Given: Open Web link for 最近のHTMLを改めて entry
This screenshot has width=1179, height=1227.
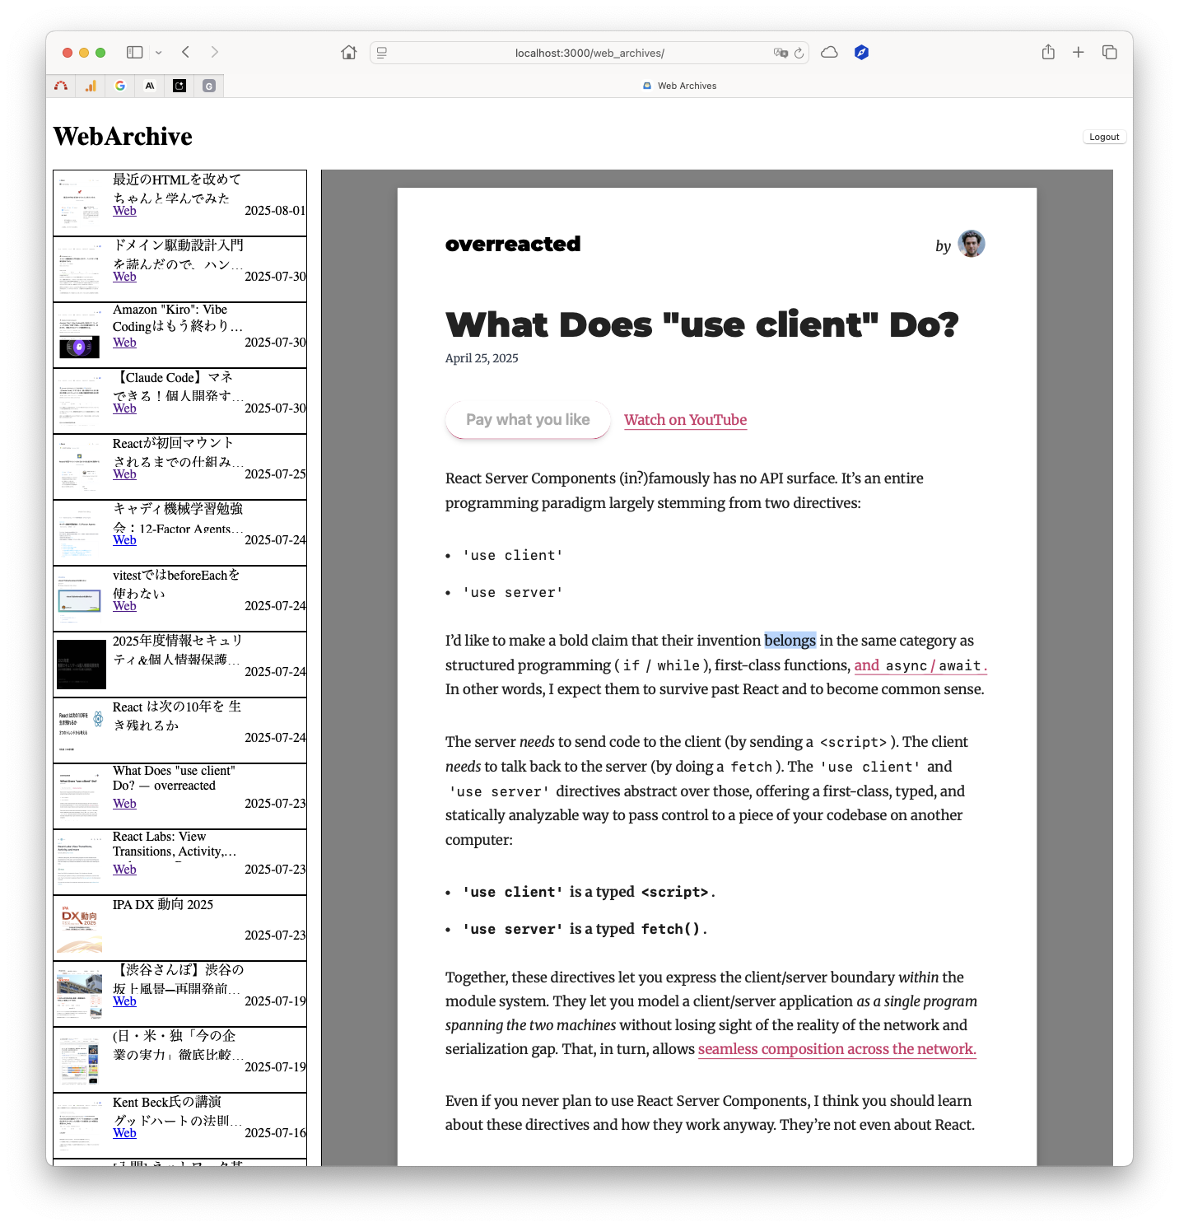Looking at the screenshot, I should point(124,211).
